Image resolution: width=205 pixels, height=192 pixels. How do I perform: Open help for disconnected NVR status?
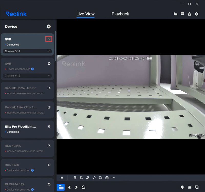click(33, 69)
